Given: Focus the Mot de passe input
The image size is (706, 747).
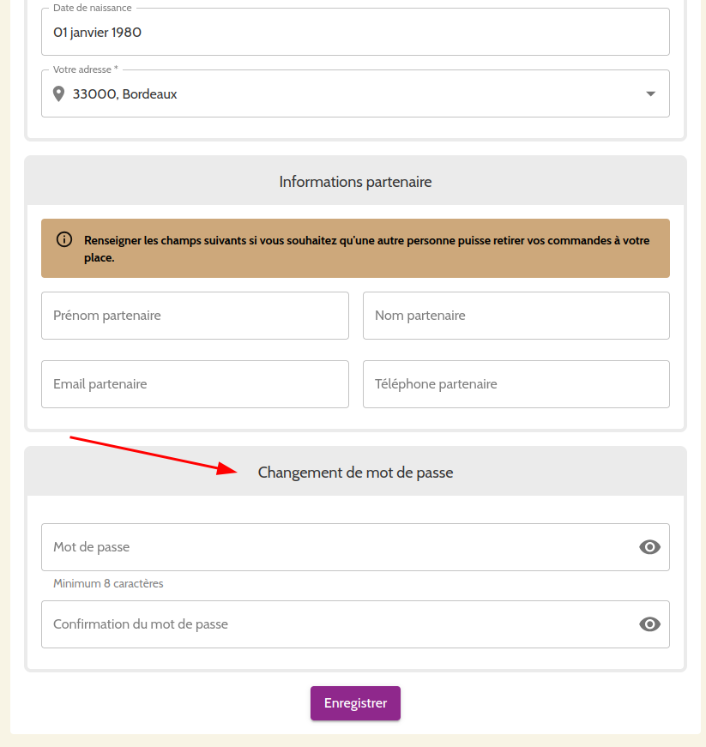Looking at the screenshot, I should [335, 547].
